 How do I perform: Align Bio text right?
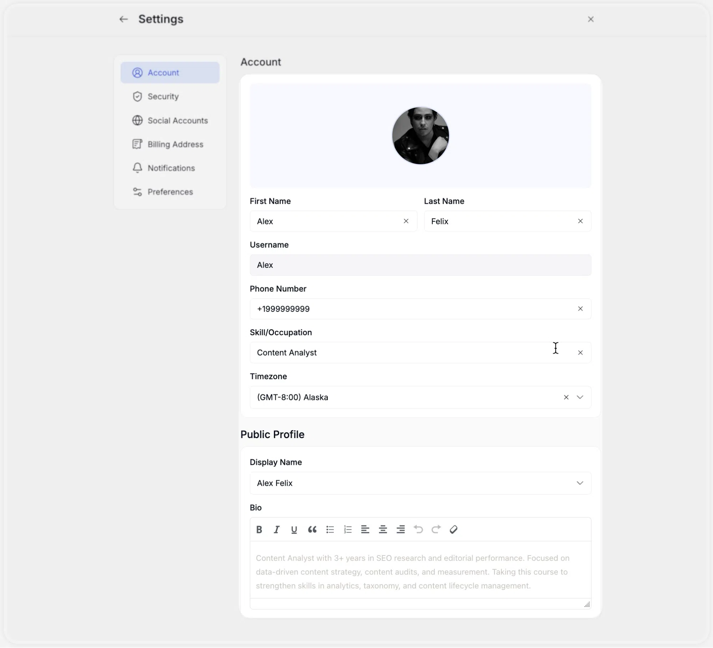pyautogui.click(x=401, y=529)
